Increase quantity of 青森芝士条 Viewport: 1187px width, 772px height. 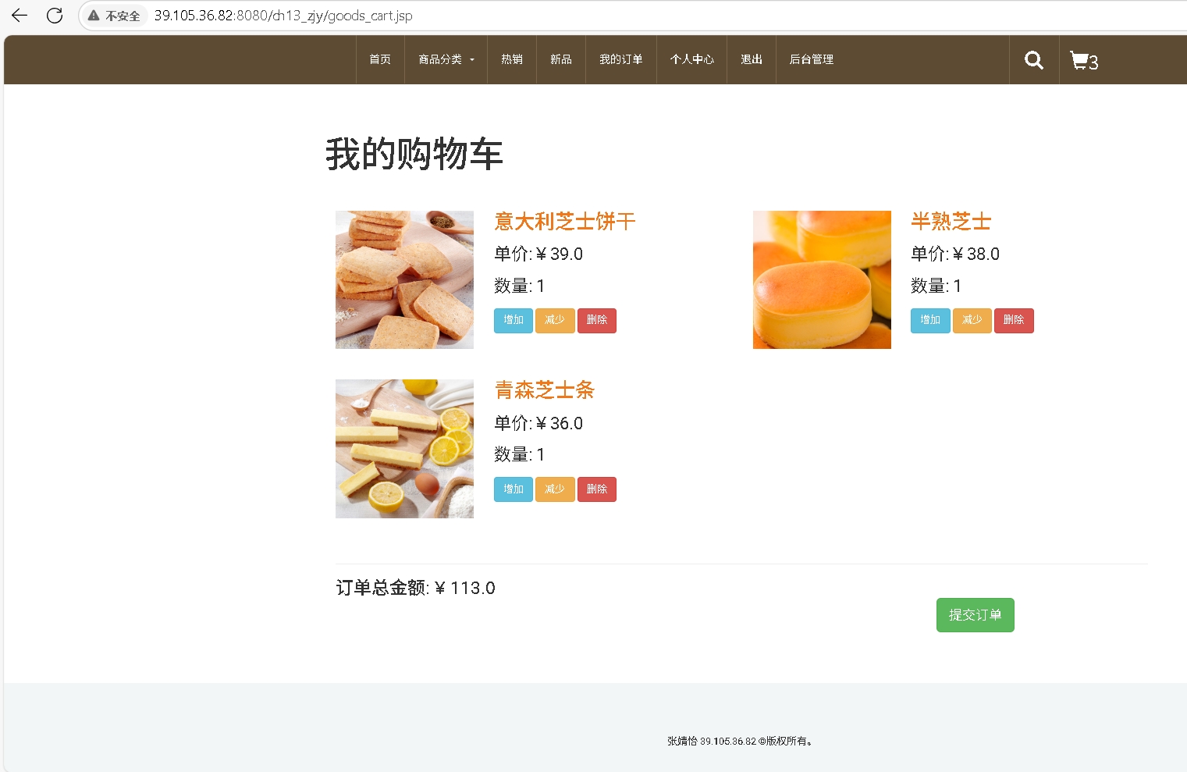click(x=513, y=489)
